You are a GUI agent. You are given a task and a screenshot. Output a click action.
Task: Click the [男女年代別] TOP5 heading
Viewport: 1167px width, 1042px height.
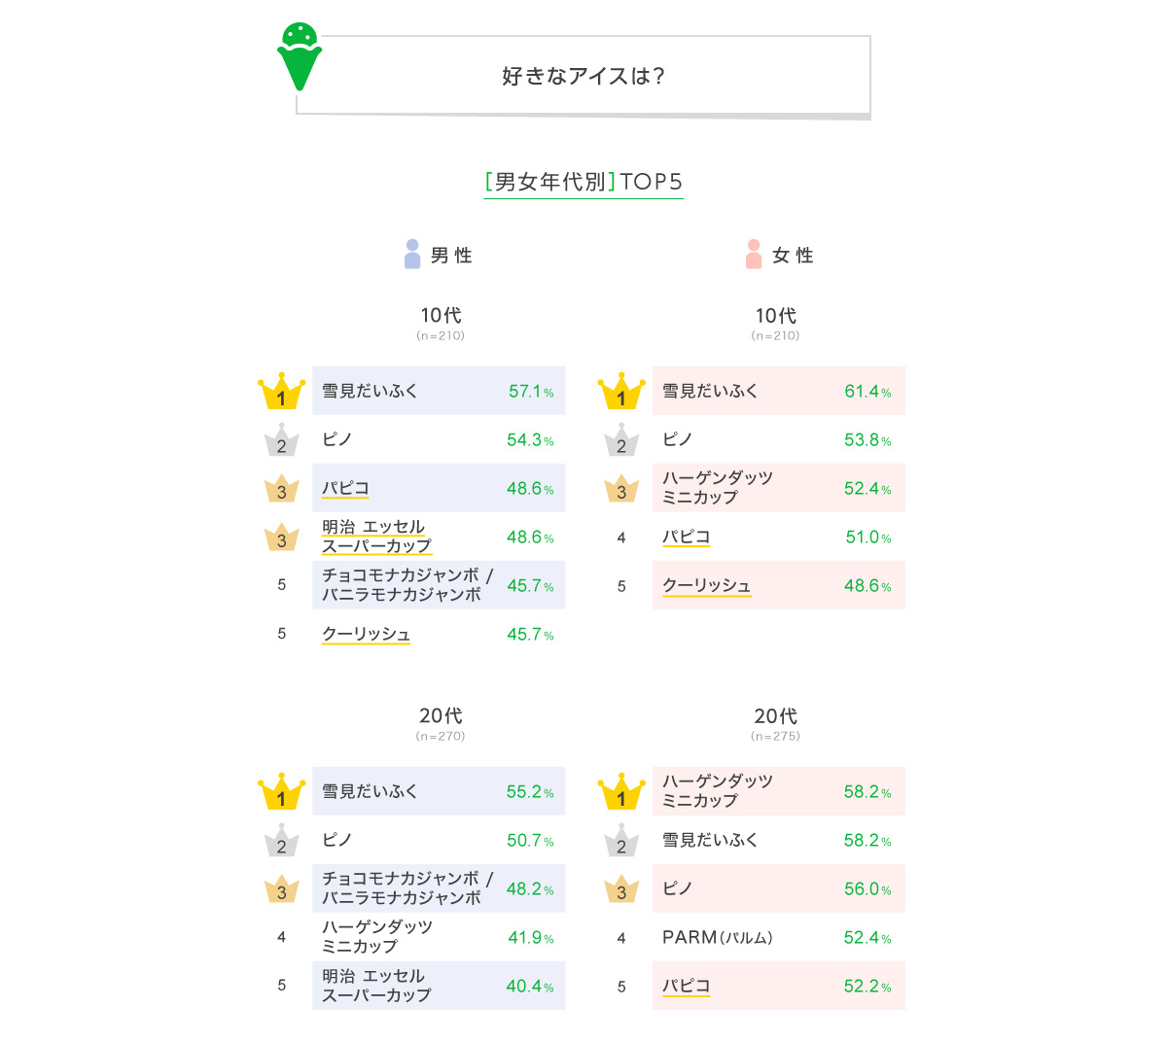click(583, 182)
